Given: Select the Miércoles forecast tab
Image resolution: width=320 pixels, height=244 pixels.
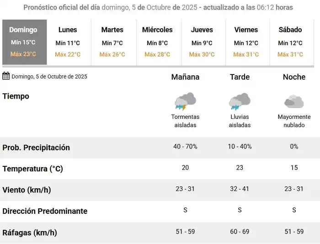Looking at the screenshot, I should (157, 42).
